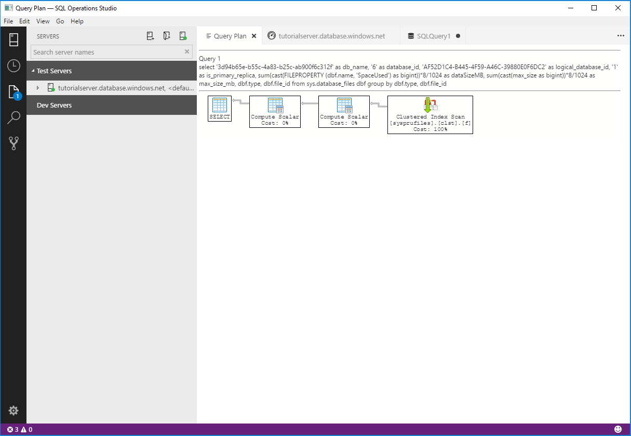Click New Connection icon in Servers panel
This screenshot has width=631, height=436.
(150, 36)
